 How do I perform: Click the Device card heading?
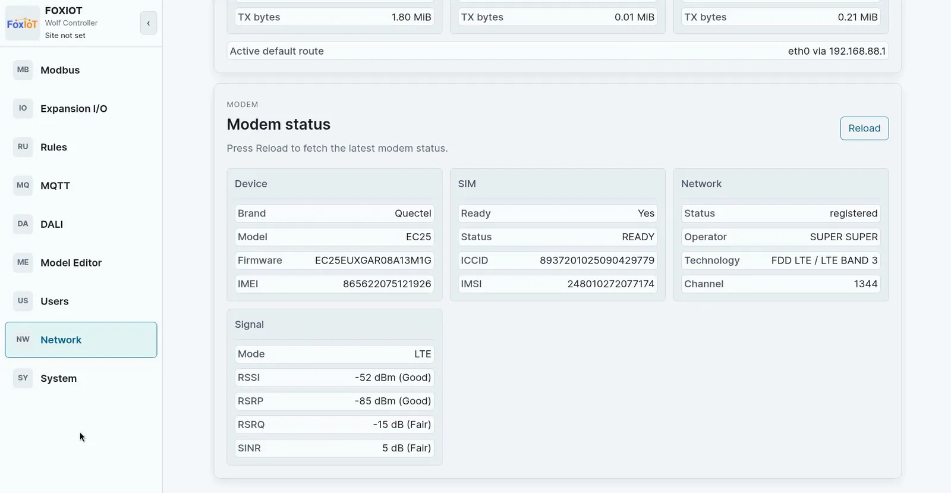pyautogui.click(x=251, y=184)
